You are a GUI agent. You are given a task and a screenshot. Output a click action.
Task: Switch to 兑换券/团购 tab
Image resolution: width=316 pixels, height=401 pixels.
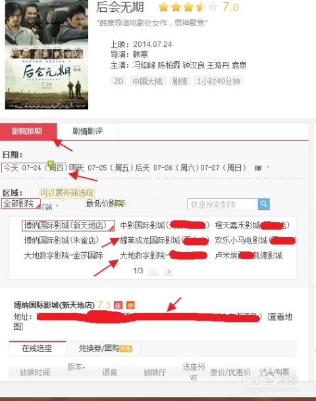tap(103, 348)
